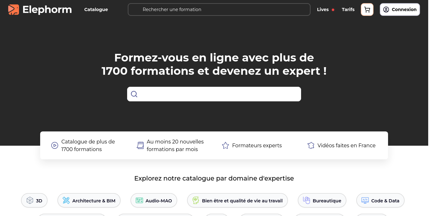Go to the Lives page

323,10
